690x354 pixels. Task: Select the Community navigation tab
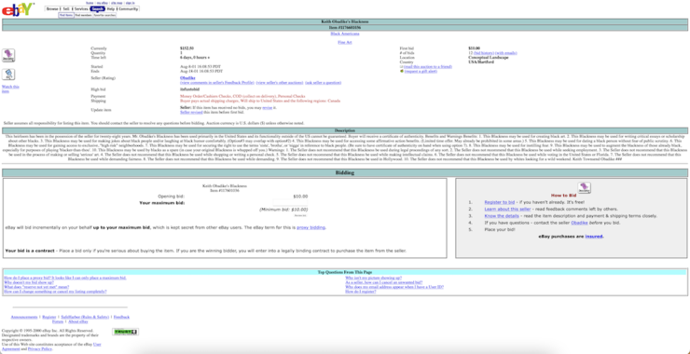[x=129, y=8]
